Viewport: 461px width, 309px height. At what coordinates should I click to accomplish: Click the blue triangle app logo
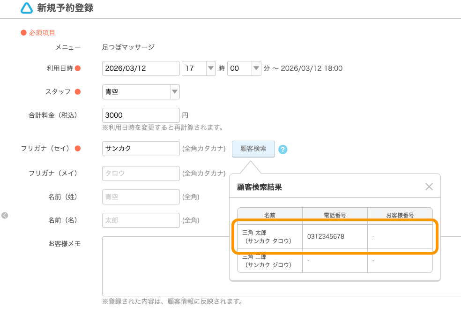pyautogui.click(x=26, y=8)
